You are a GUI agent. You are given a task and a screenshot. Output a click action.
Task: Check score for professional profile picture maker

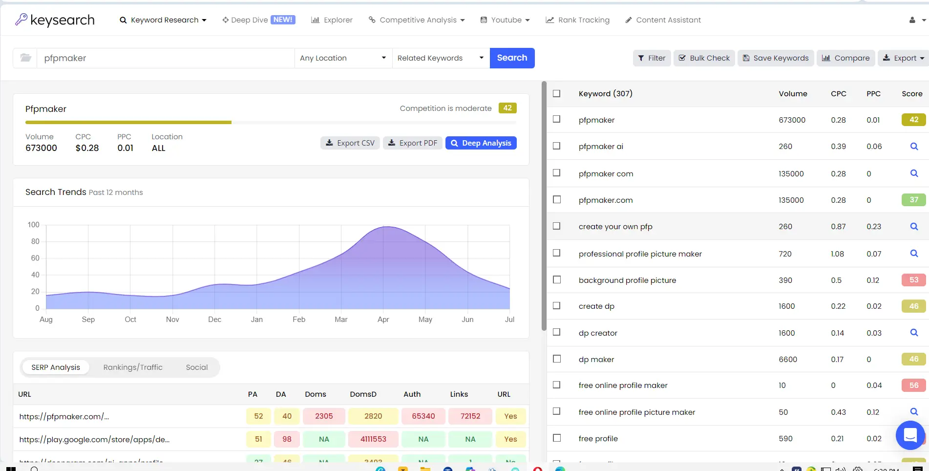[914, 254]
